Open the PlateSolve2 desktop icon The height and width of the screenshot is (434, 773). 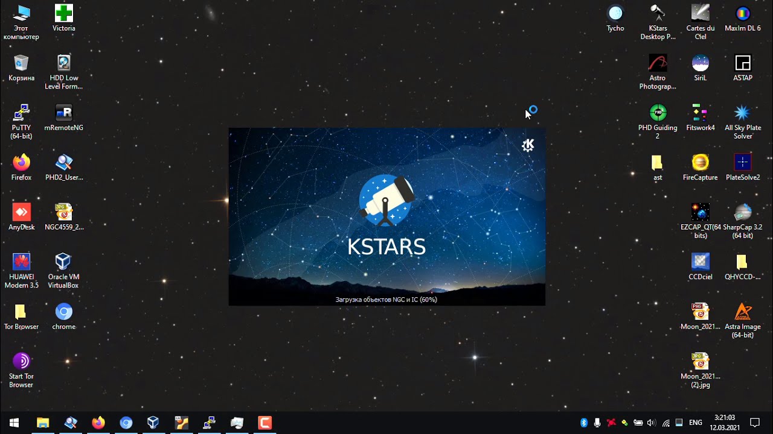click(743, 168)
